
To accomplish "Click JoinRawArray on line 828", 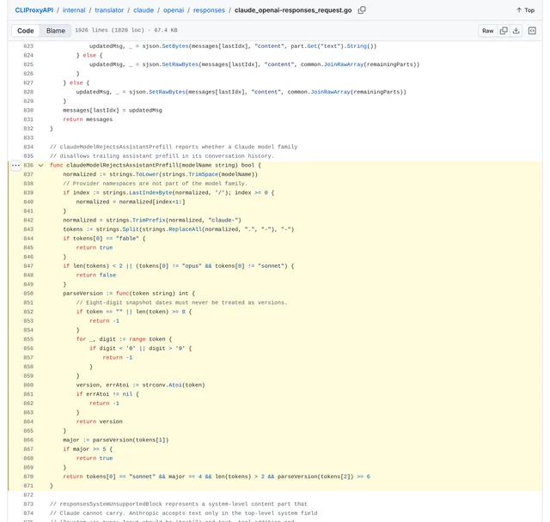I will point(330,92).
